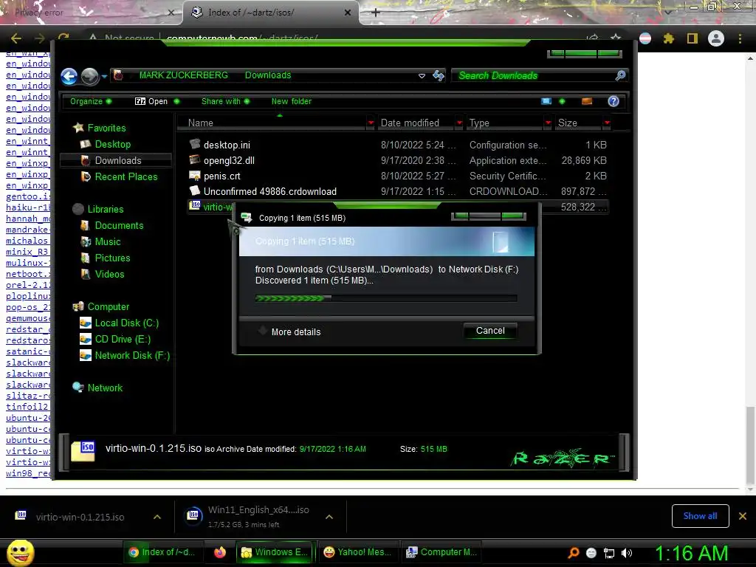Open the gentoo link in the browser page

coord(27,196)
